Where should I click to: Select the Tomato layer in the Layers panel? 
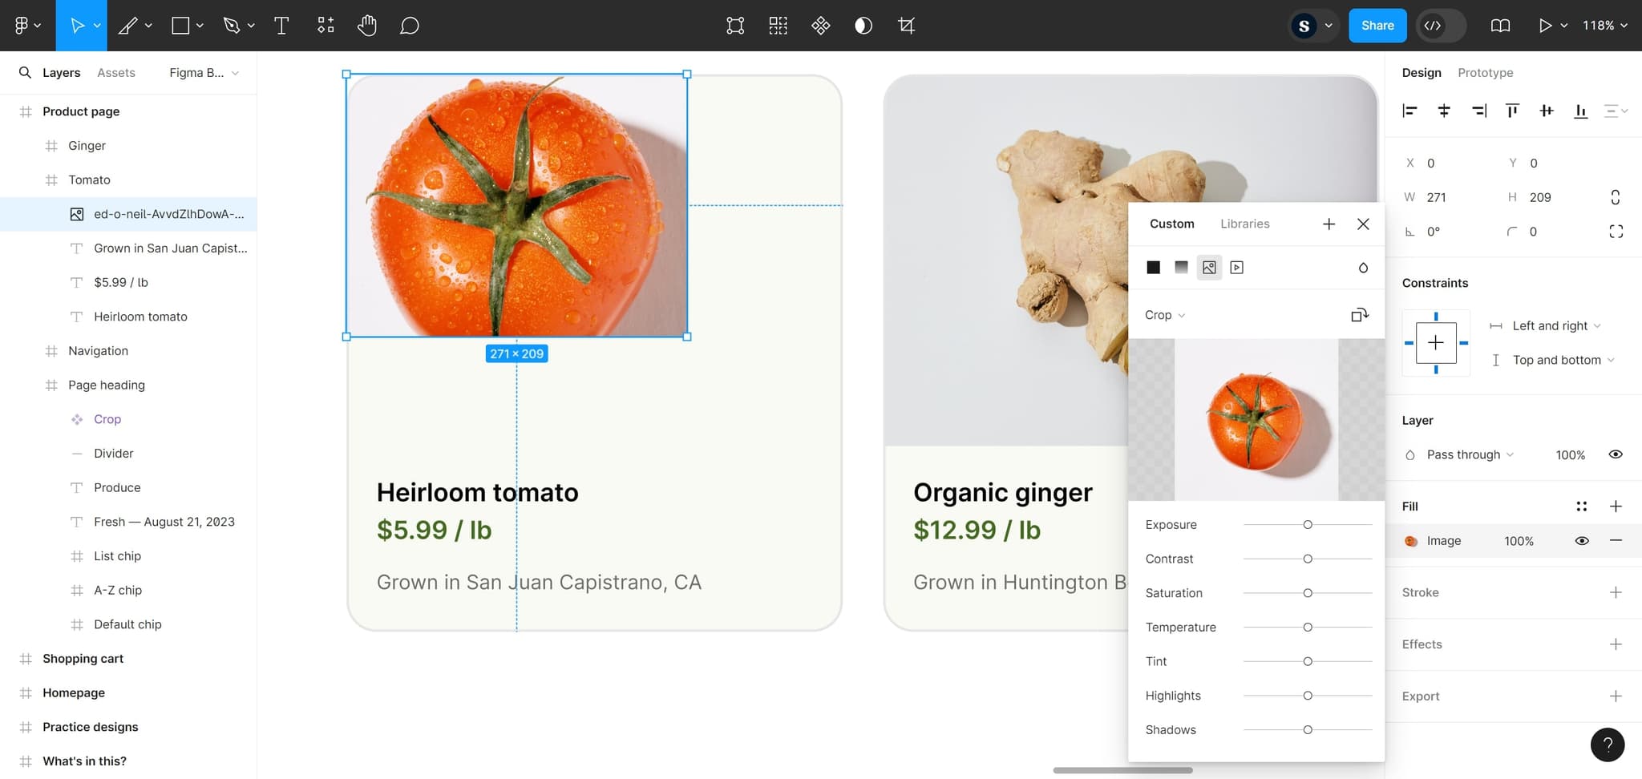point(89,180)
